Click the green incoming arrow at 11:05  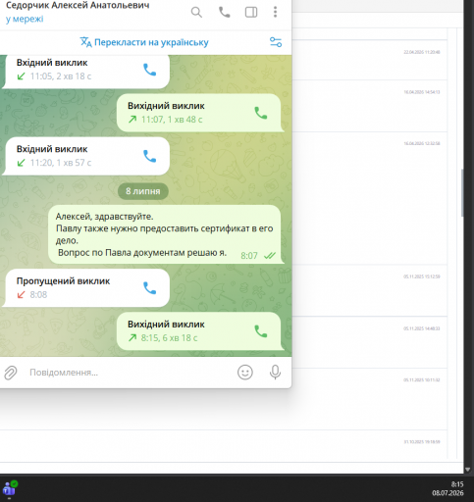click(21, 76)
